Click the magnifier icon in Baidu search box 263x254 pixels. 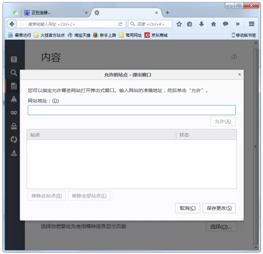tap(133, 24)
